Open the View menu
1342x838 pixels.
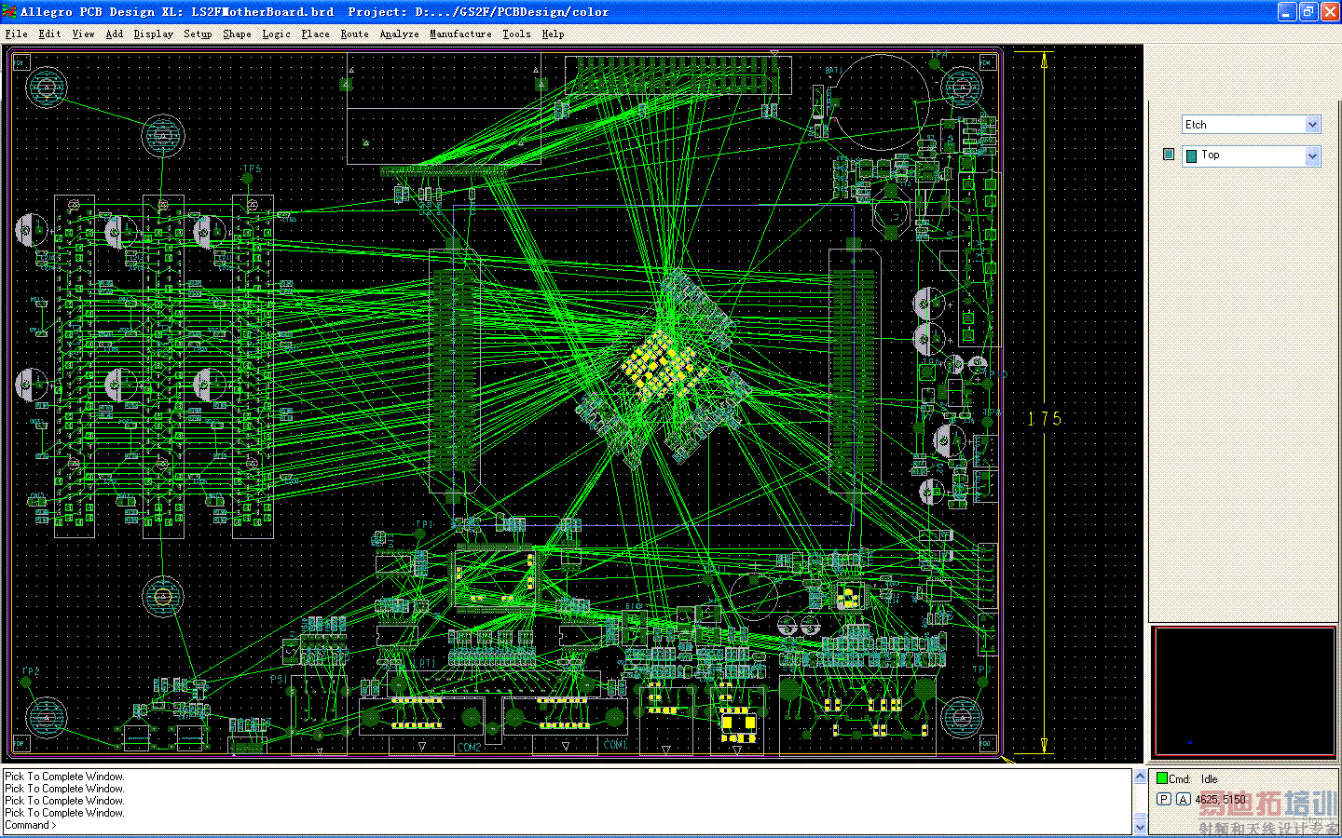tap(83, 34)
